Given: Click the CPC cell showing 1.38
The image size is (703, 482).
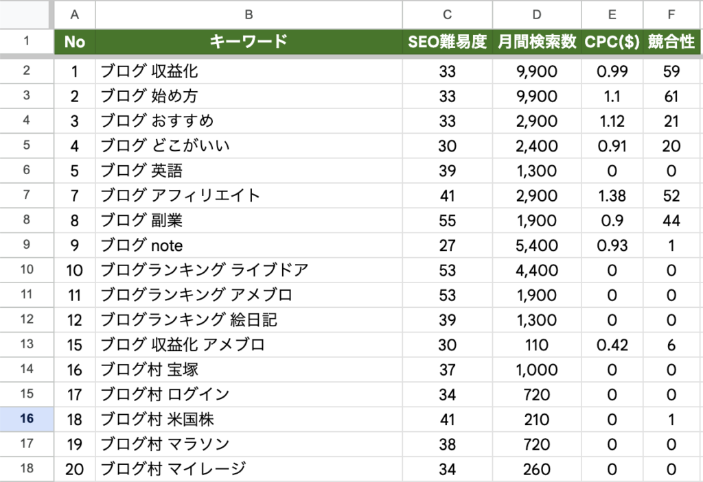Looking at the screenshot, I should tap(610, 195).
